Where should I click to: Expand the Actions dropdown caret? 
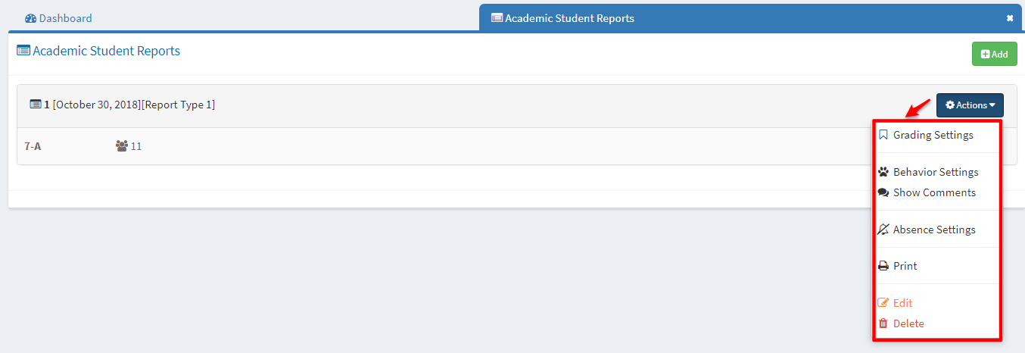click(x=991, y=106)
